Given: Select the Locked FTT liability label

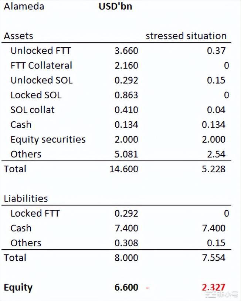Looking at the screenshot, I should pyautogui.click(x=35, y=213).
